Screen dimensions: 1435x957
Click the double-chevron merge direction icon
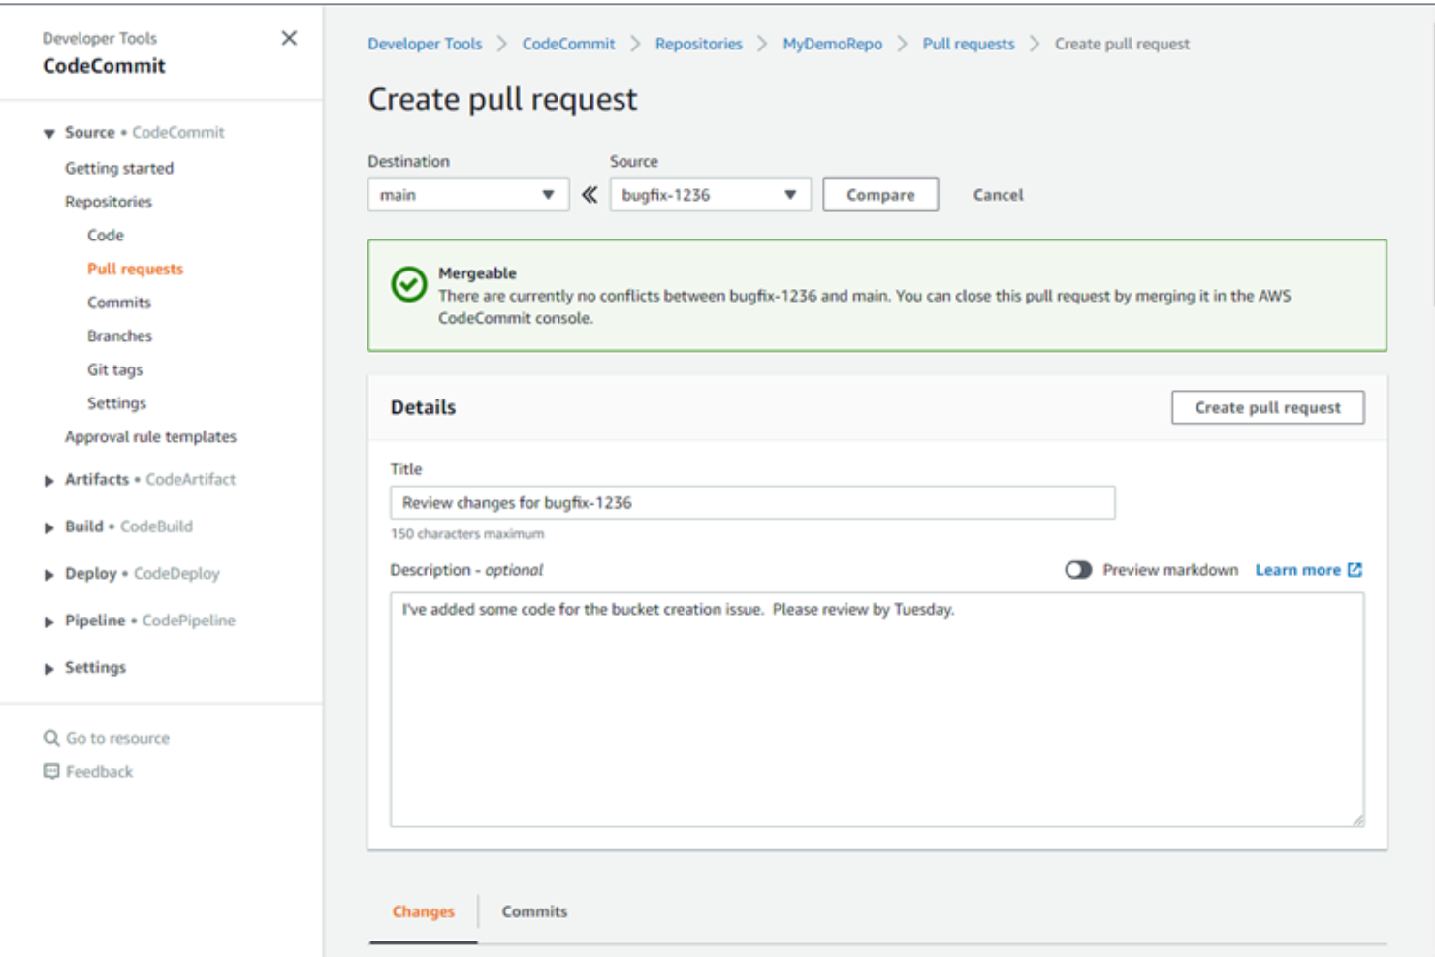(589, 194)
